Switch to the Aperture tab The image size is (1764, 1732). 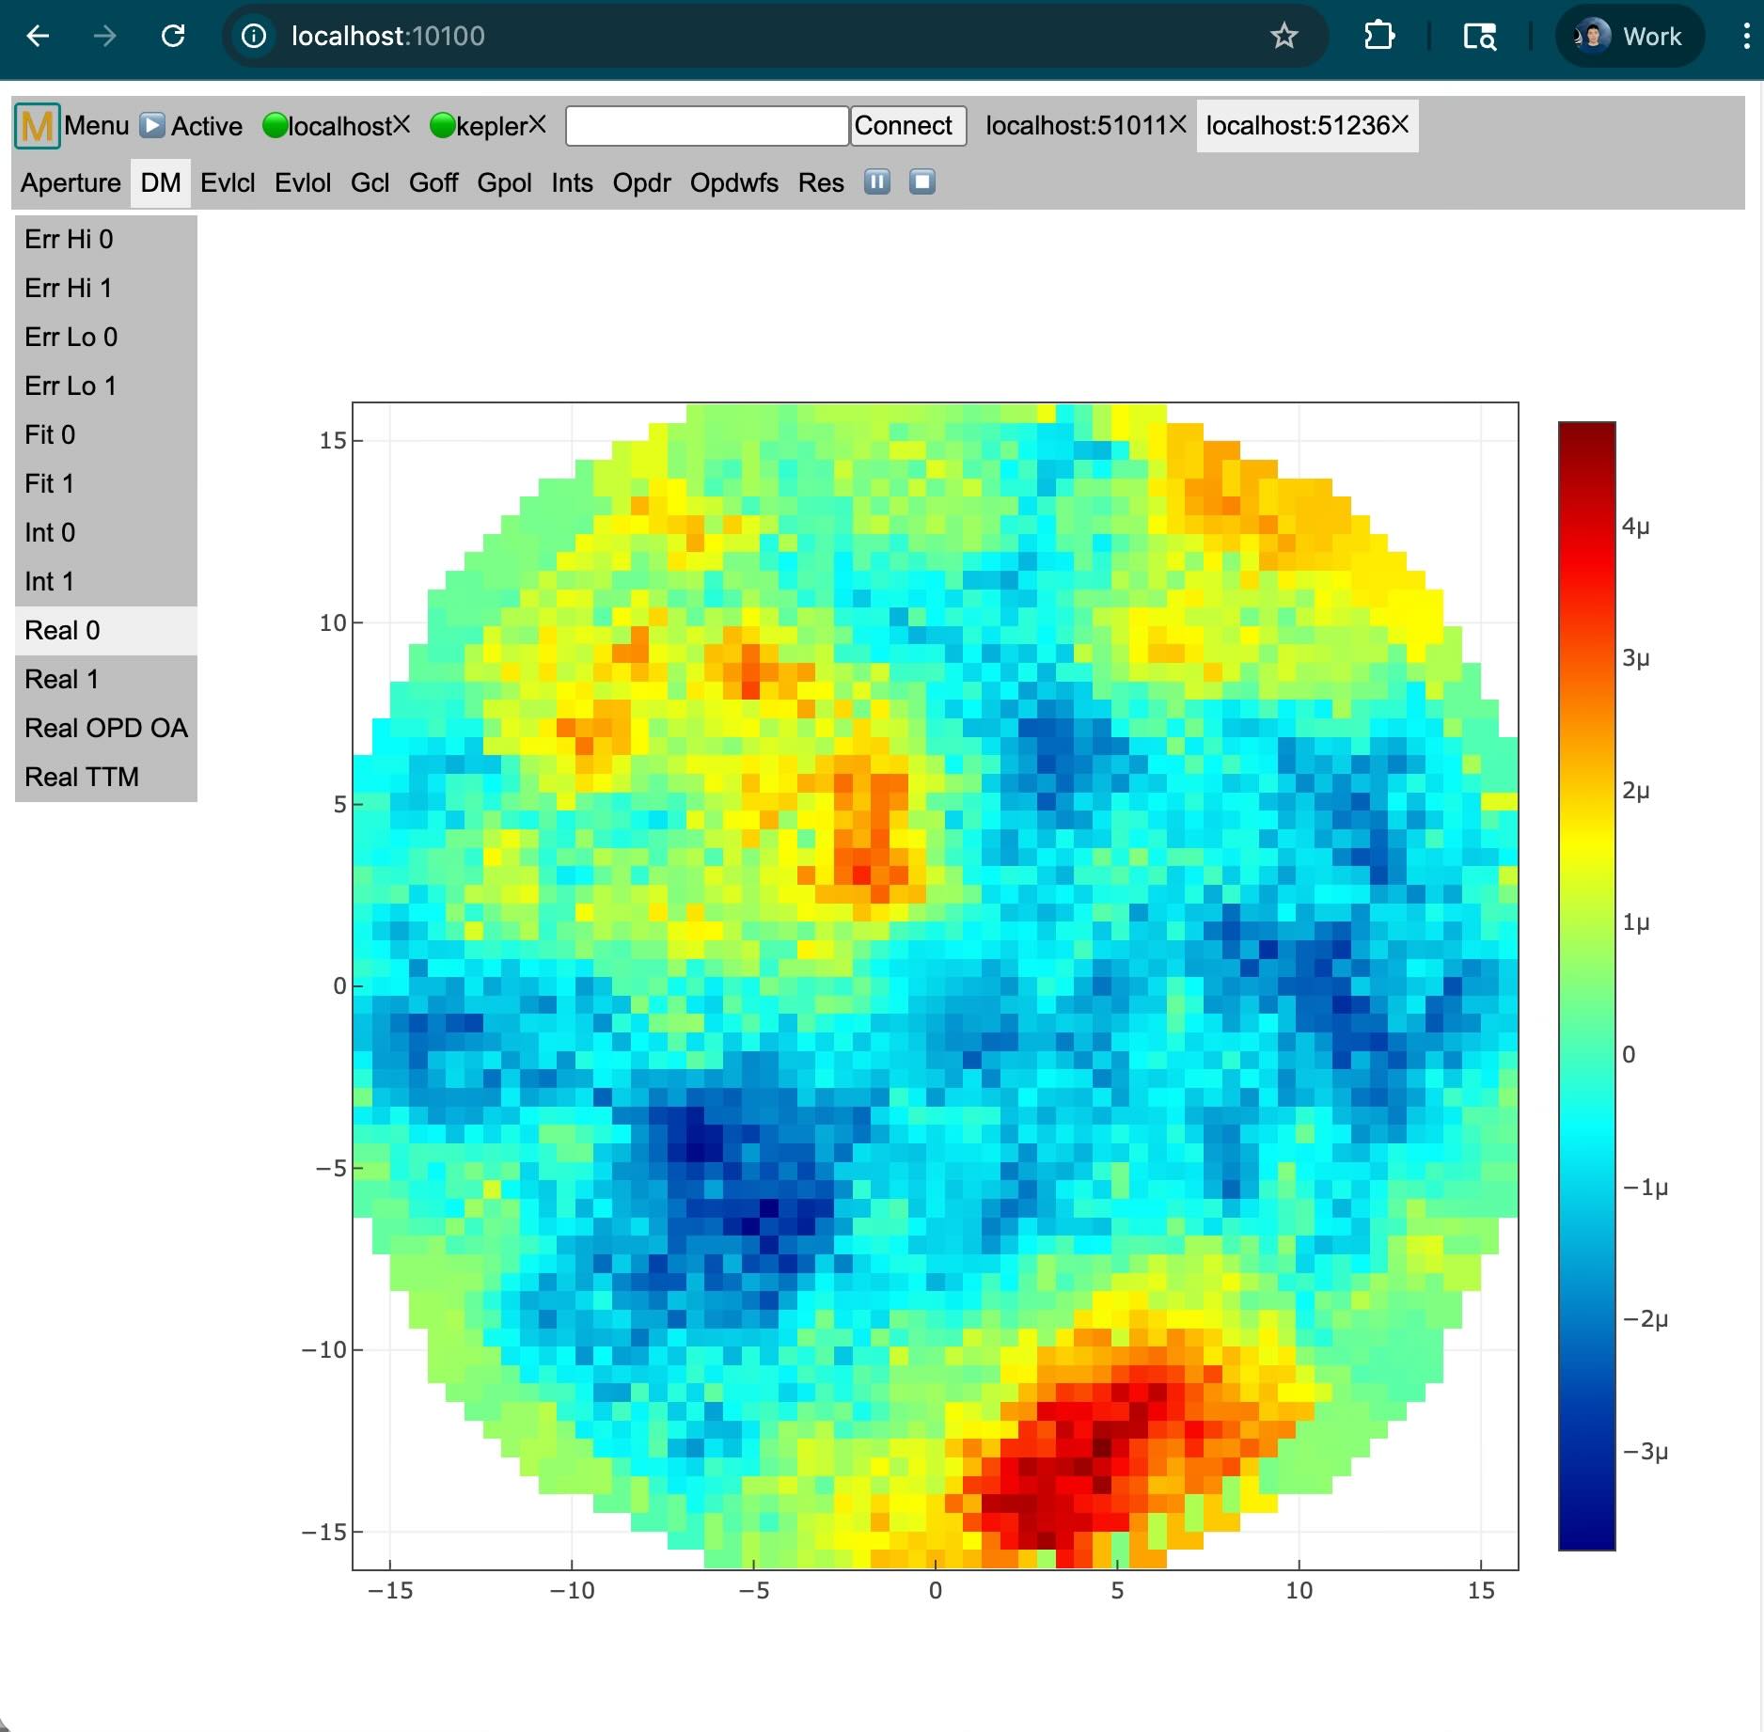pyautogui.click(x=71, y=182)
